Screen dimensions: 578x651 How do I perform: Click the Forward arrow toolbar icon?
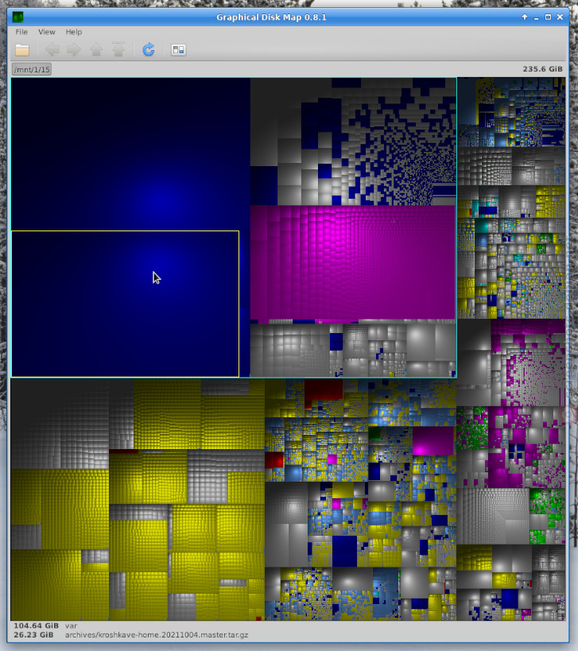tap(74, 50)
